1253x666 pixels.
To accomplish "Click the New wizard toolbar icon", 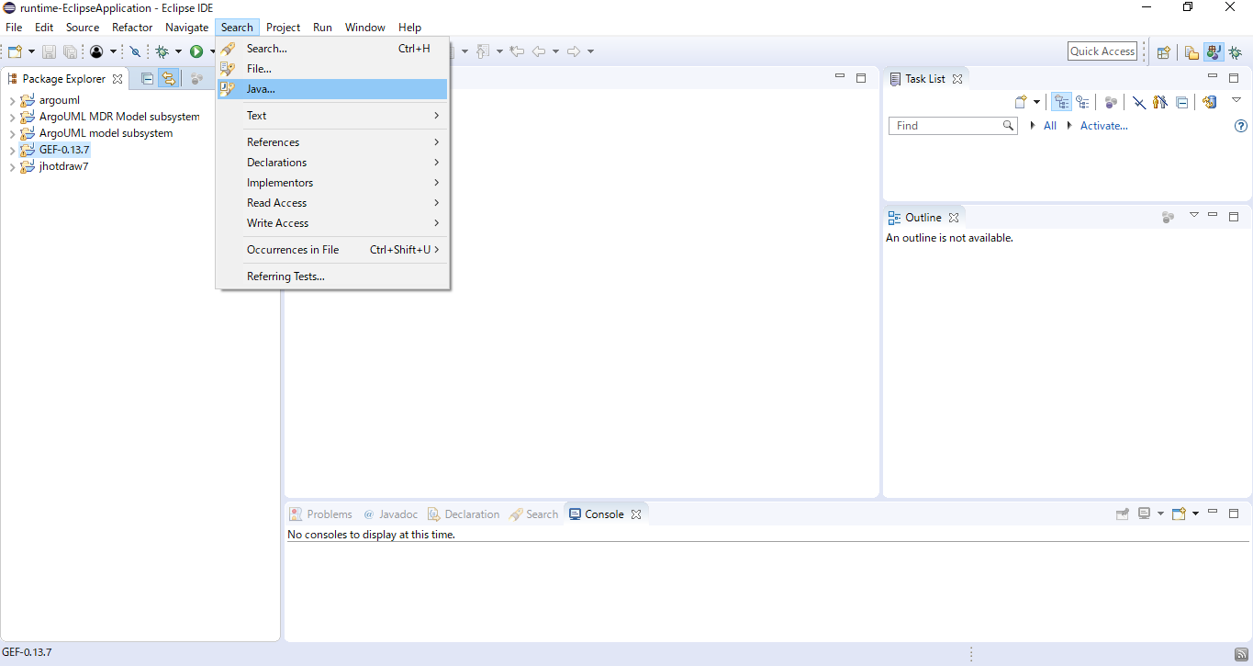I will click(15, 51).
